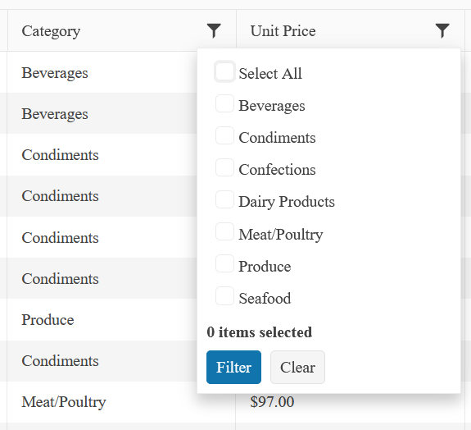Select the Meat/Poultry category cell

(x=121, y=402)
